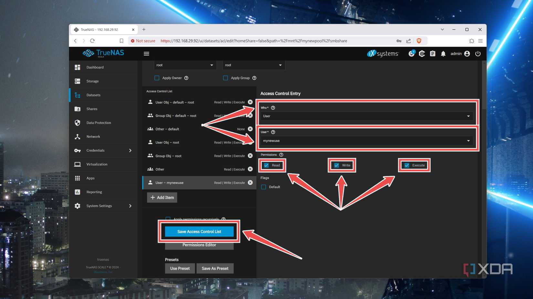
Task: Uncheck the Write permission
Action: (336, 165)
